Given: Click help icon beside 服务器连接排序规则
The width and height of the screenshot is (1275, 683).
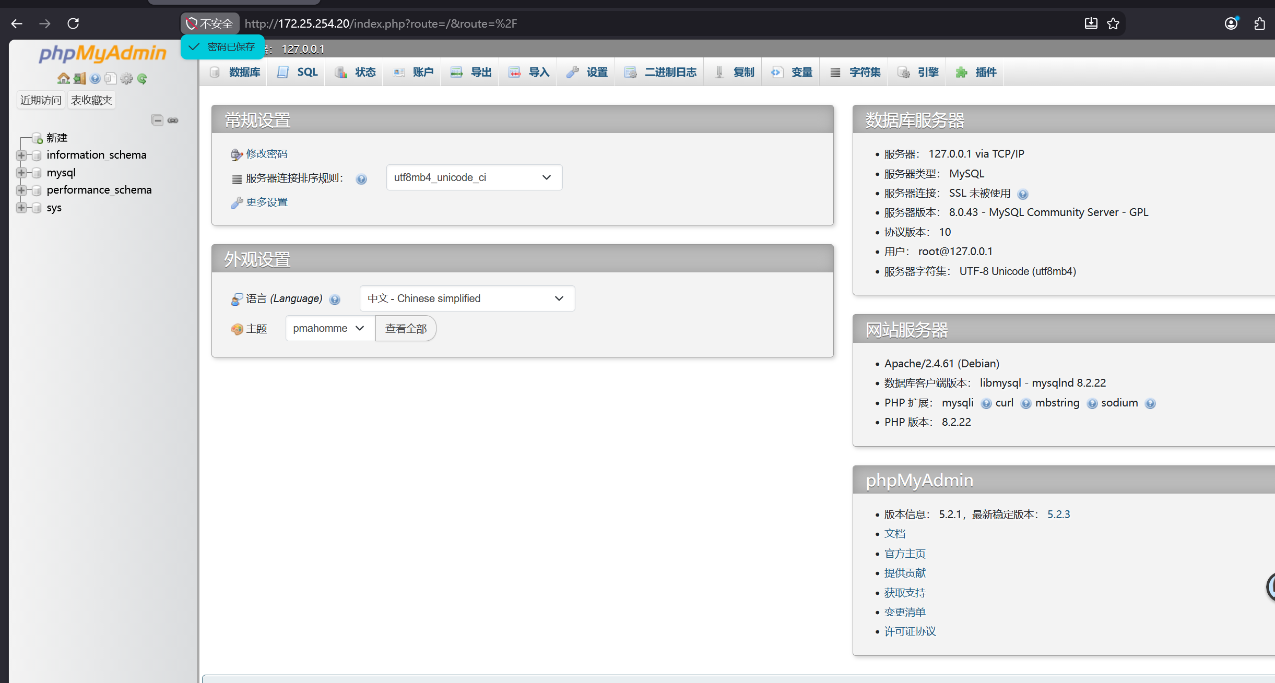Looking at the screenshot, I should [361, 179].
